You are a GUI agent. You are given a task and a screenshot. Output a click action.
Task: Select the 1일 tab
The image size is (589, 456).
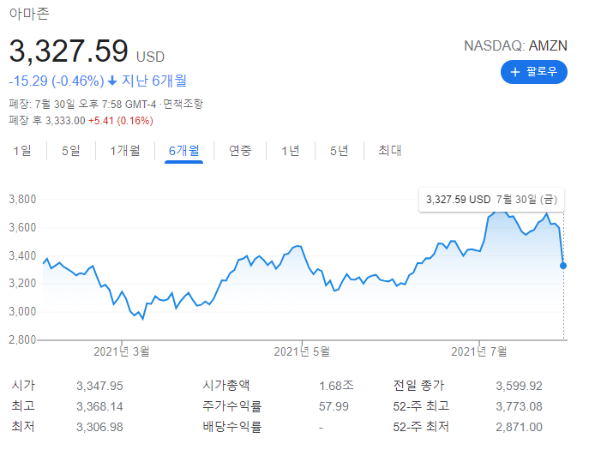click(x=22, y=151)
